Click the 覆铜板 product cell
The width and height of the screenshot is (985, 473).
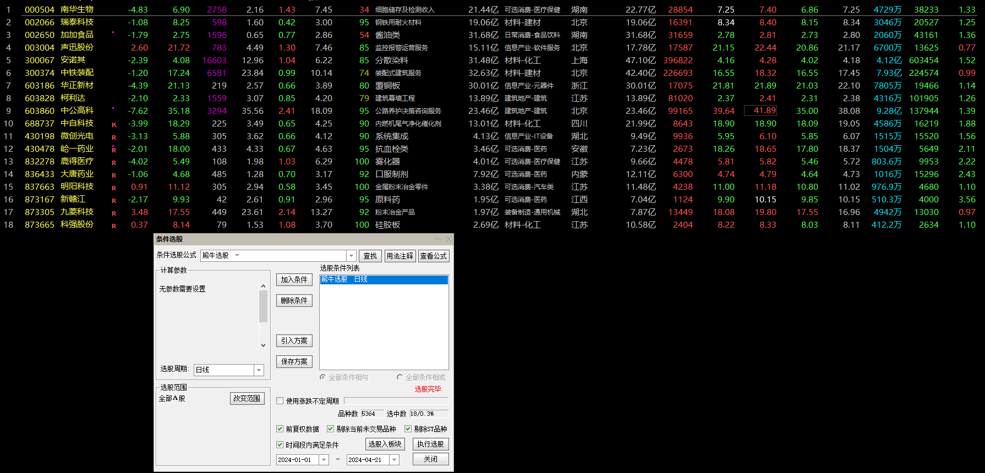coord(388,86)
